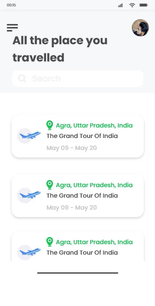Click the airplane icon in first trip card
Screen dimensions: 155x306
click(x=30, y=135)
